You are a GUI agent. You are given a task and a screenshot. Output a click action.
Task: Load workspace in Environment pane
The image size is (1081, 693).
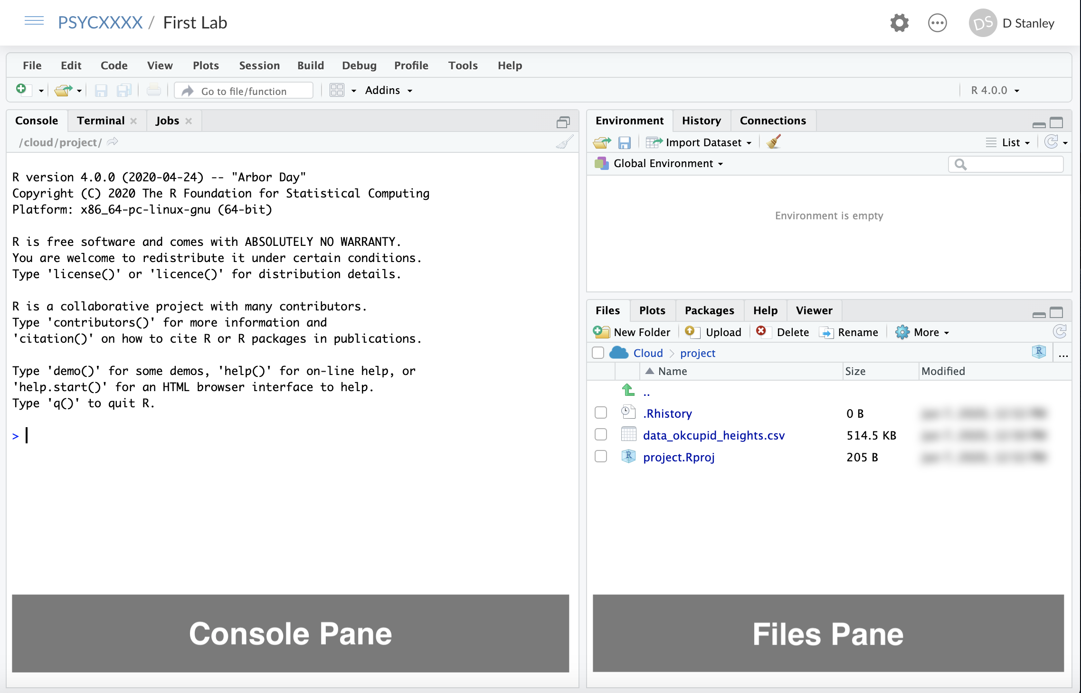(602, 142)
